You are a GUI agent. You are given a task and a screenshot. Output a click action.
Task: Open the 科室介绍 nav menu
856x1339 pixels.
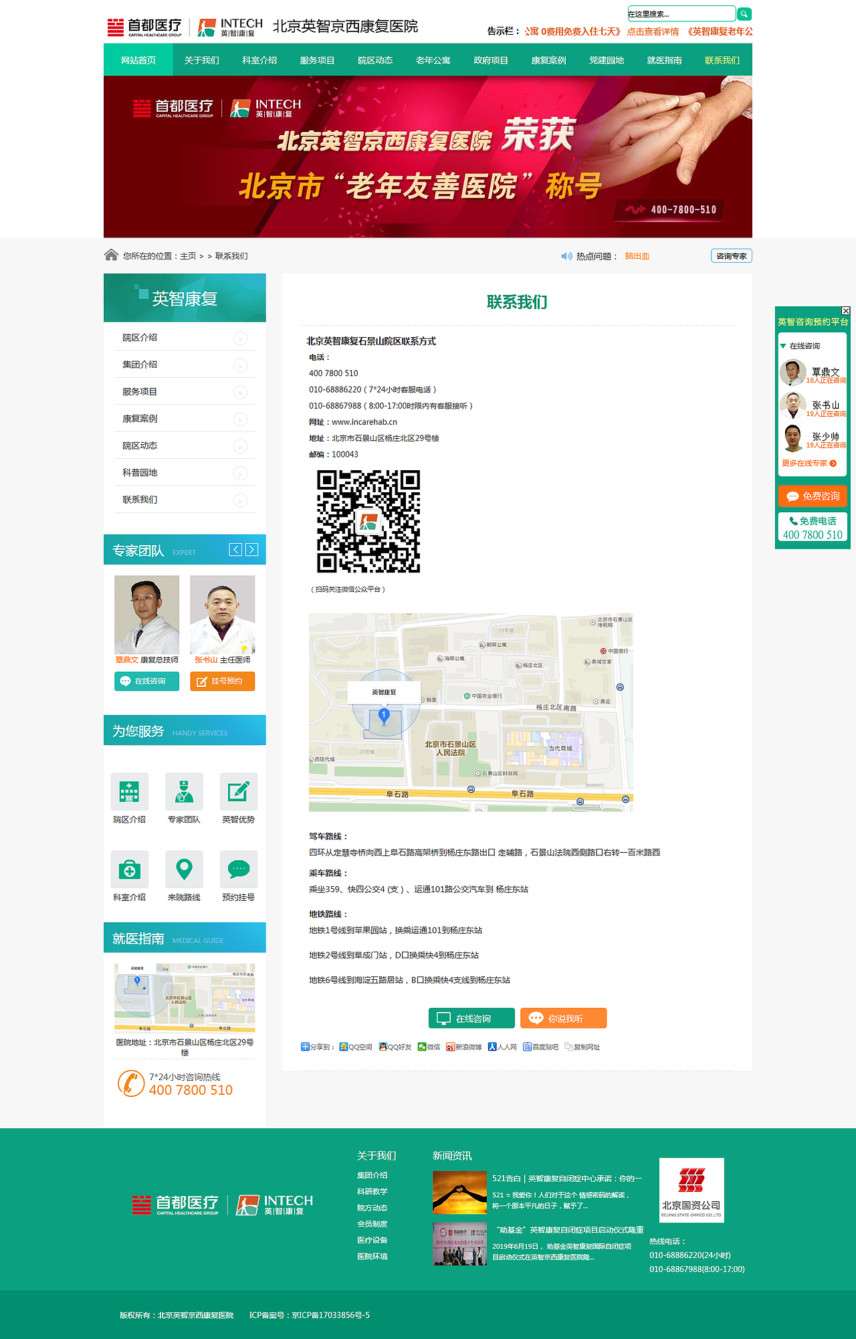coord(259,60)
